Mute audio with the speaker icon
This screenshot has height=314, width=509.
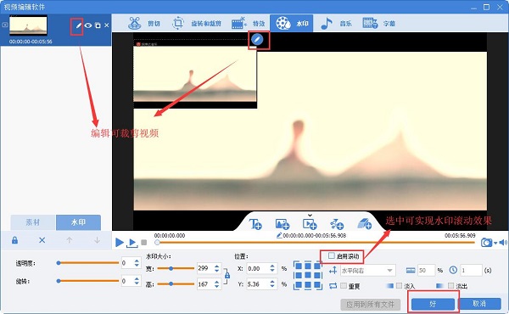point(503,242)
